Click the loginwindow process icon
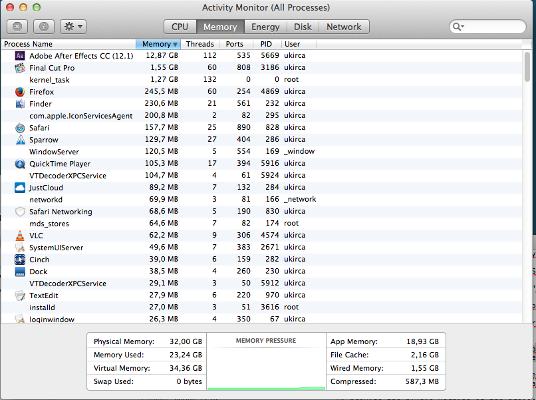The height and width of the screenshot is (400, 536). click(20, 319)
